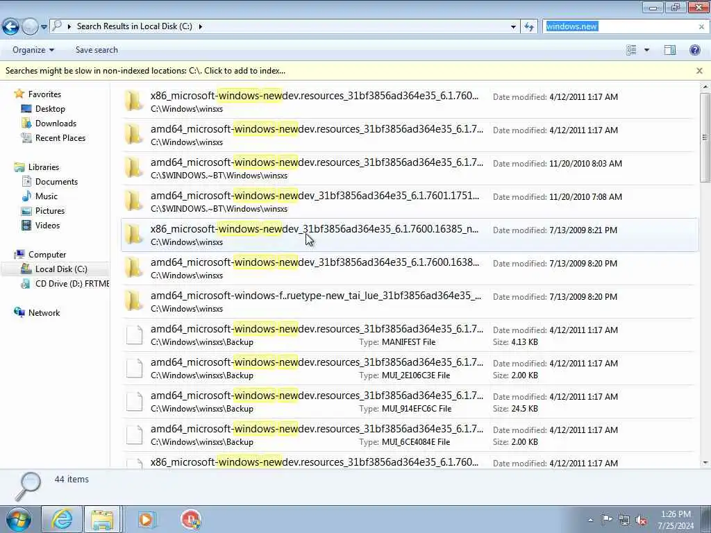Image resolution: width=711 pixels, height=533 pixels.
Task: Select amd64 newdev.resources folder in C:\Windows\winsxs
Action: (410, 135)
